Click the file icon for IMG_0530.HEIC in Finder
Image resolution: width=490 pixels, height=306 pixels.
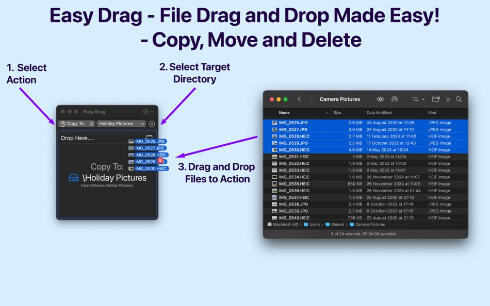(274, 150)
